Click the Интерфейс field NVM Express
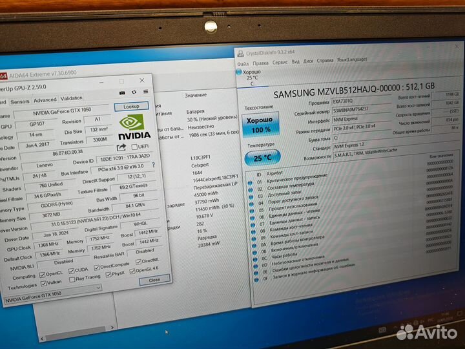 point(361,119)
